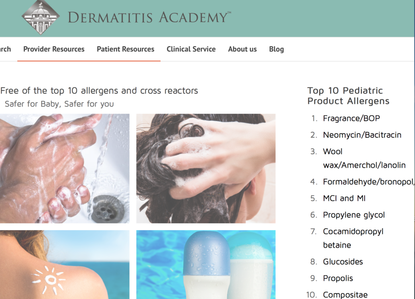Open the About us page

coord(243,49)
